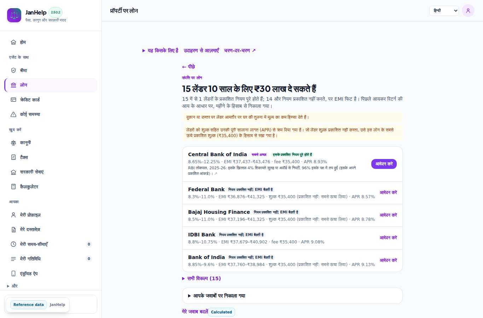The height and width of the screenshot is (318, 483).
Task: Open the होम sidebar item
Action: (x=51, y=42)
